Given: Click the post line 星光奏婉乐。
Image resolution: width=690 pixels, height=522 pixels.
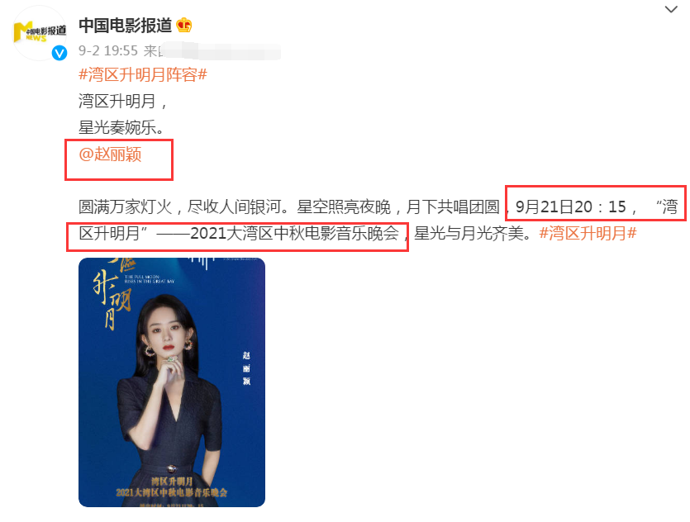Looking at the screenshot, I should (121, 128).
